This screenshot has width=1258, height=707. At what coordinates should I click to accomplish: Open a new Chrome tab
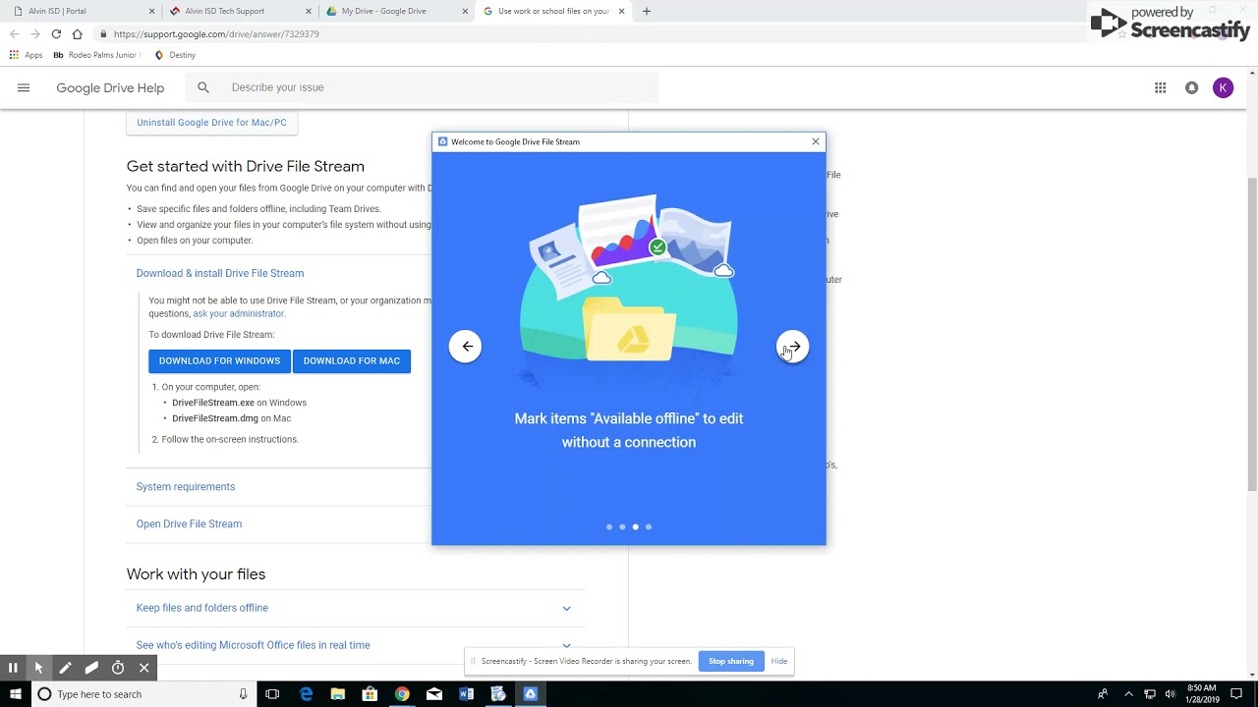[x=646, y=11]
